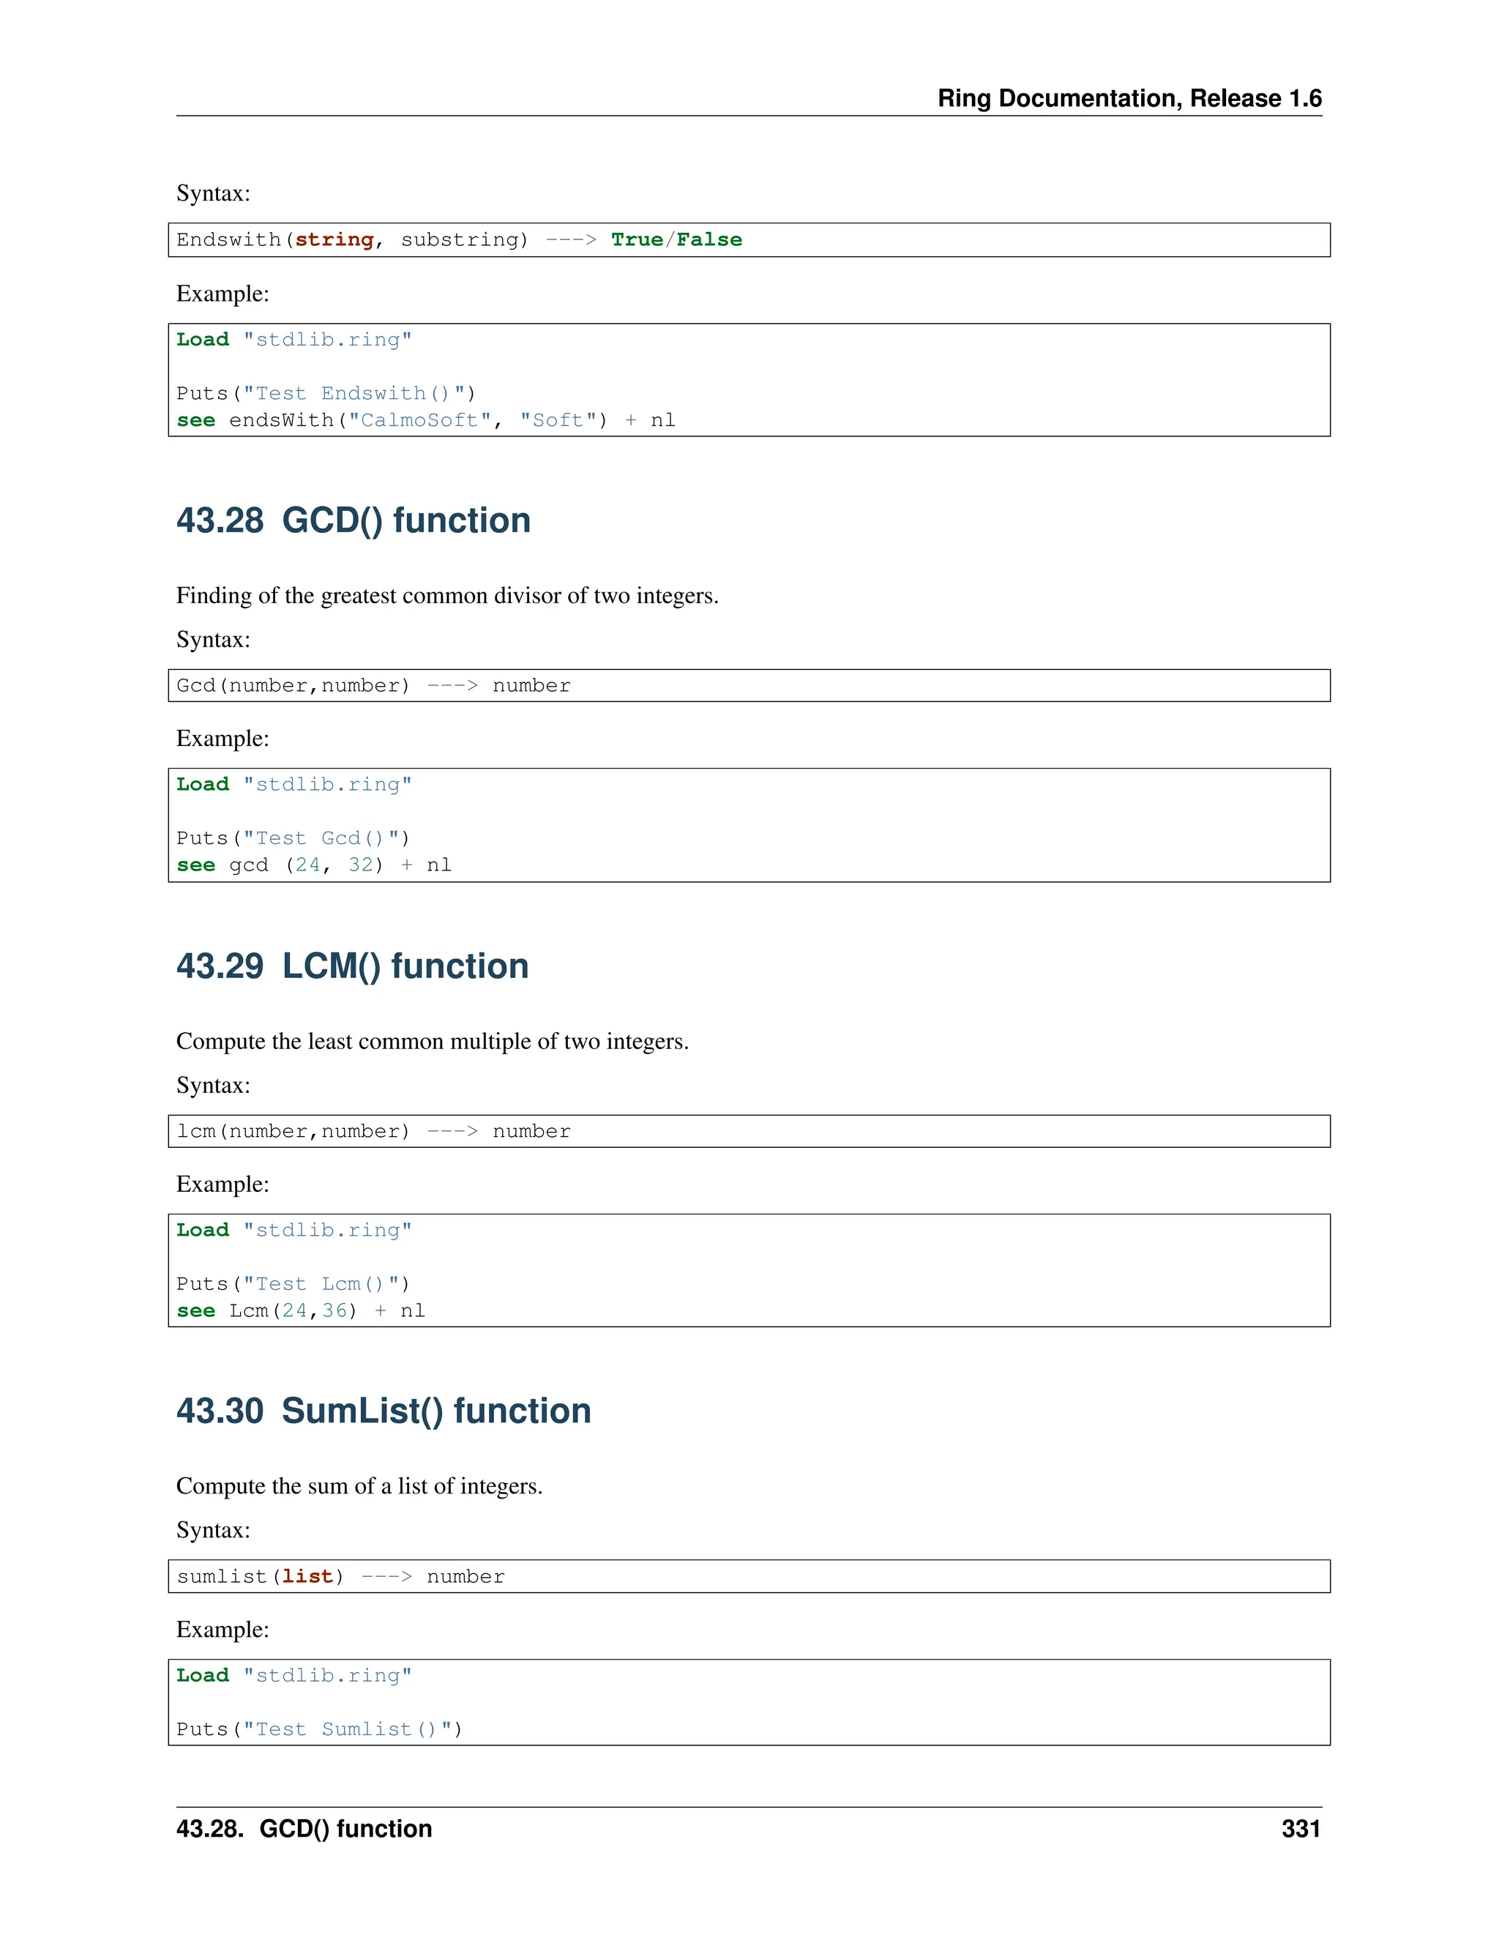The image size is (1499, 1940).
Task: Click the Puts("Test Endswith()") line
Action: pyautogui.click(x=326, y=394)
